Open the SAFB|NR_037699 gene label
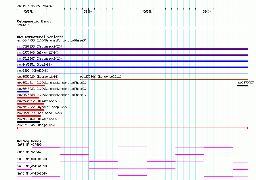This screenshot has width=256, height=180. (x=29, y=145)
